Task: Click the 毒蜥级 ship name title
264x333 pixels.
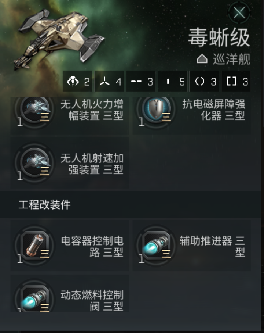Action: click(x=219, y=37)
